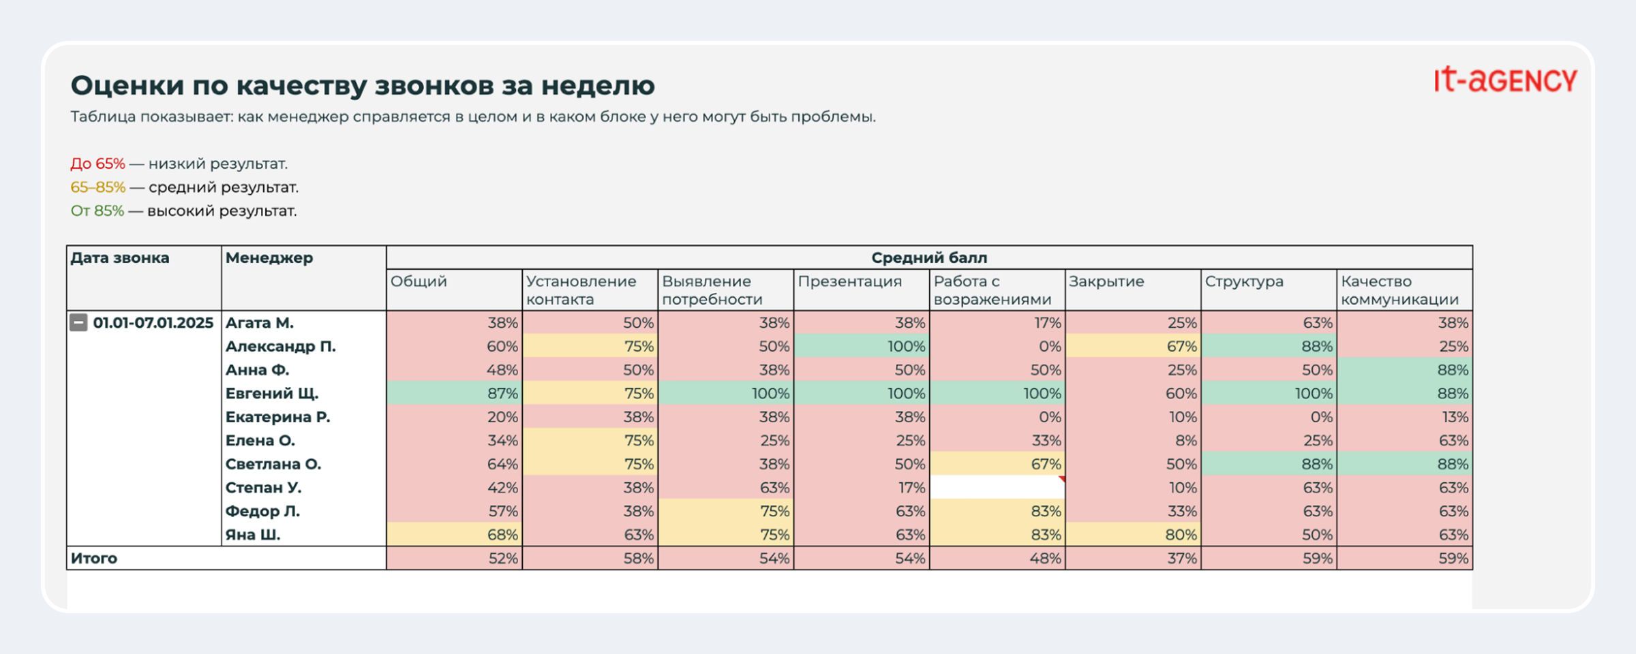Select the Качество коммуникации column header
The image size is (1636, 654).
point(1399,290)
